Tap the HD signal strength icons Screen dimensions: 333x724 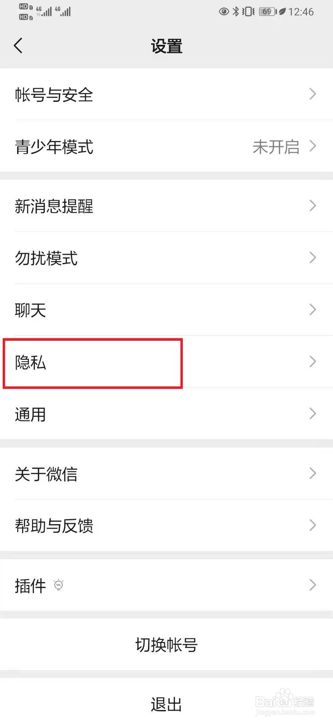pyautogui.click(x=45, y=12)
